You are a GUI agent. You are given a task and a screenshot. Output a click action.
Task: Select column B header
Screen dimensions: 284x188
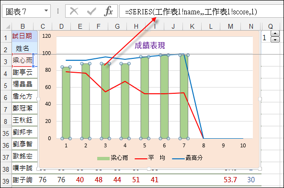tap(23, 27)
